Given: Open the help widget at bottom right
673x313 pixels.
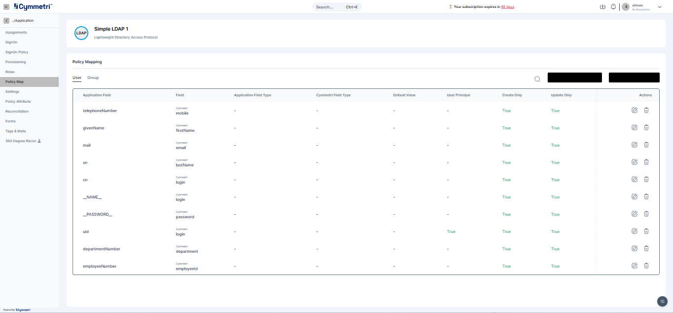Looking at the screenshot, I should coord(662,301).
